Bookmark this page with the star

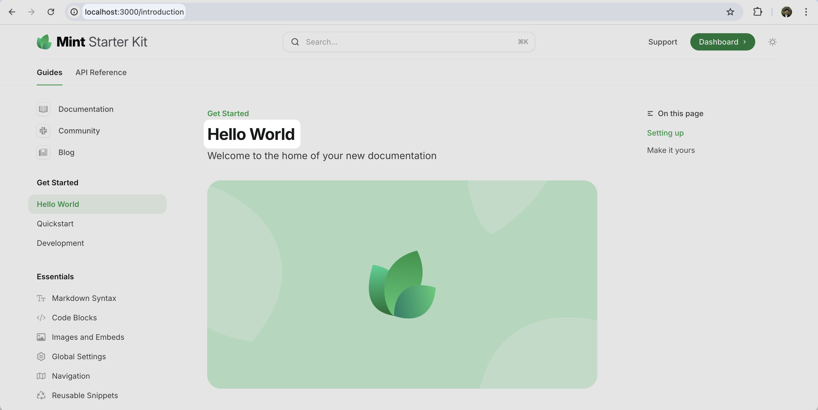pos(730,12)
